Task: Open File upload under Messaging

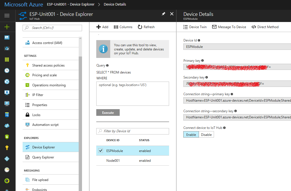Action: 50,180
